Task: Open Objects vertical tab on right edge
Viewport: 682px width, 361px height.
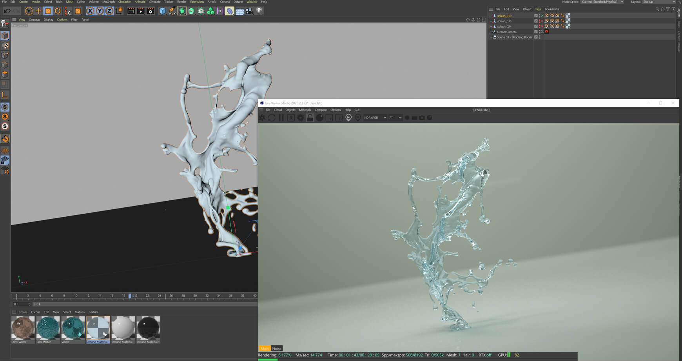Action: tap(679, 13)
